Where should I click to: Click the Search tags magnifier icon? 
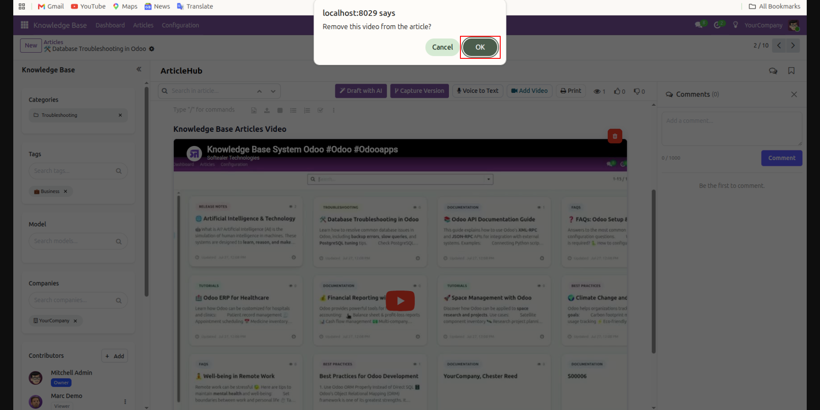[x=119, y=171]
